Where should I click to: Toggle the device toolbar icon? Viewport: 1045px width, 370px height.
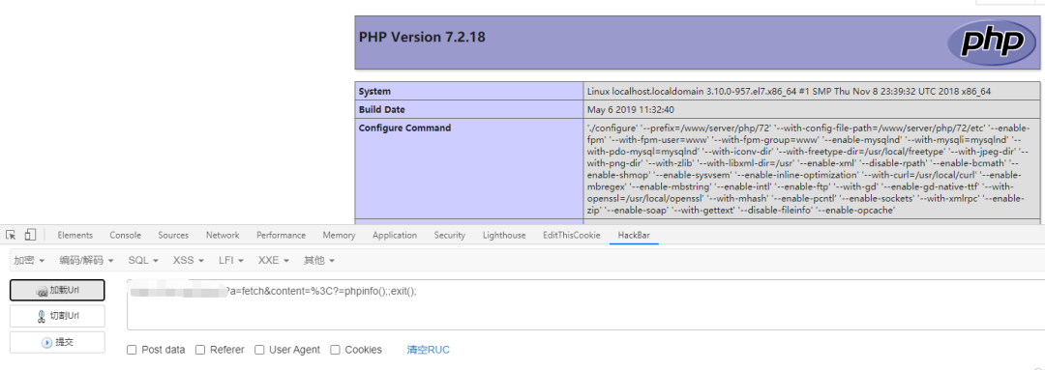pos(30,235)
